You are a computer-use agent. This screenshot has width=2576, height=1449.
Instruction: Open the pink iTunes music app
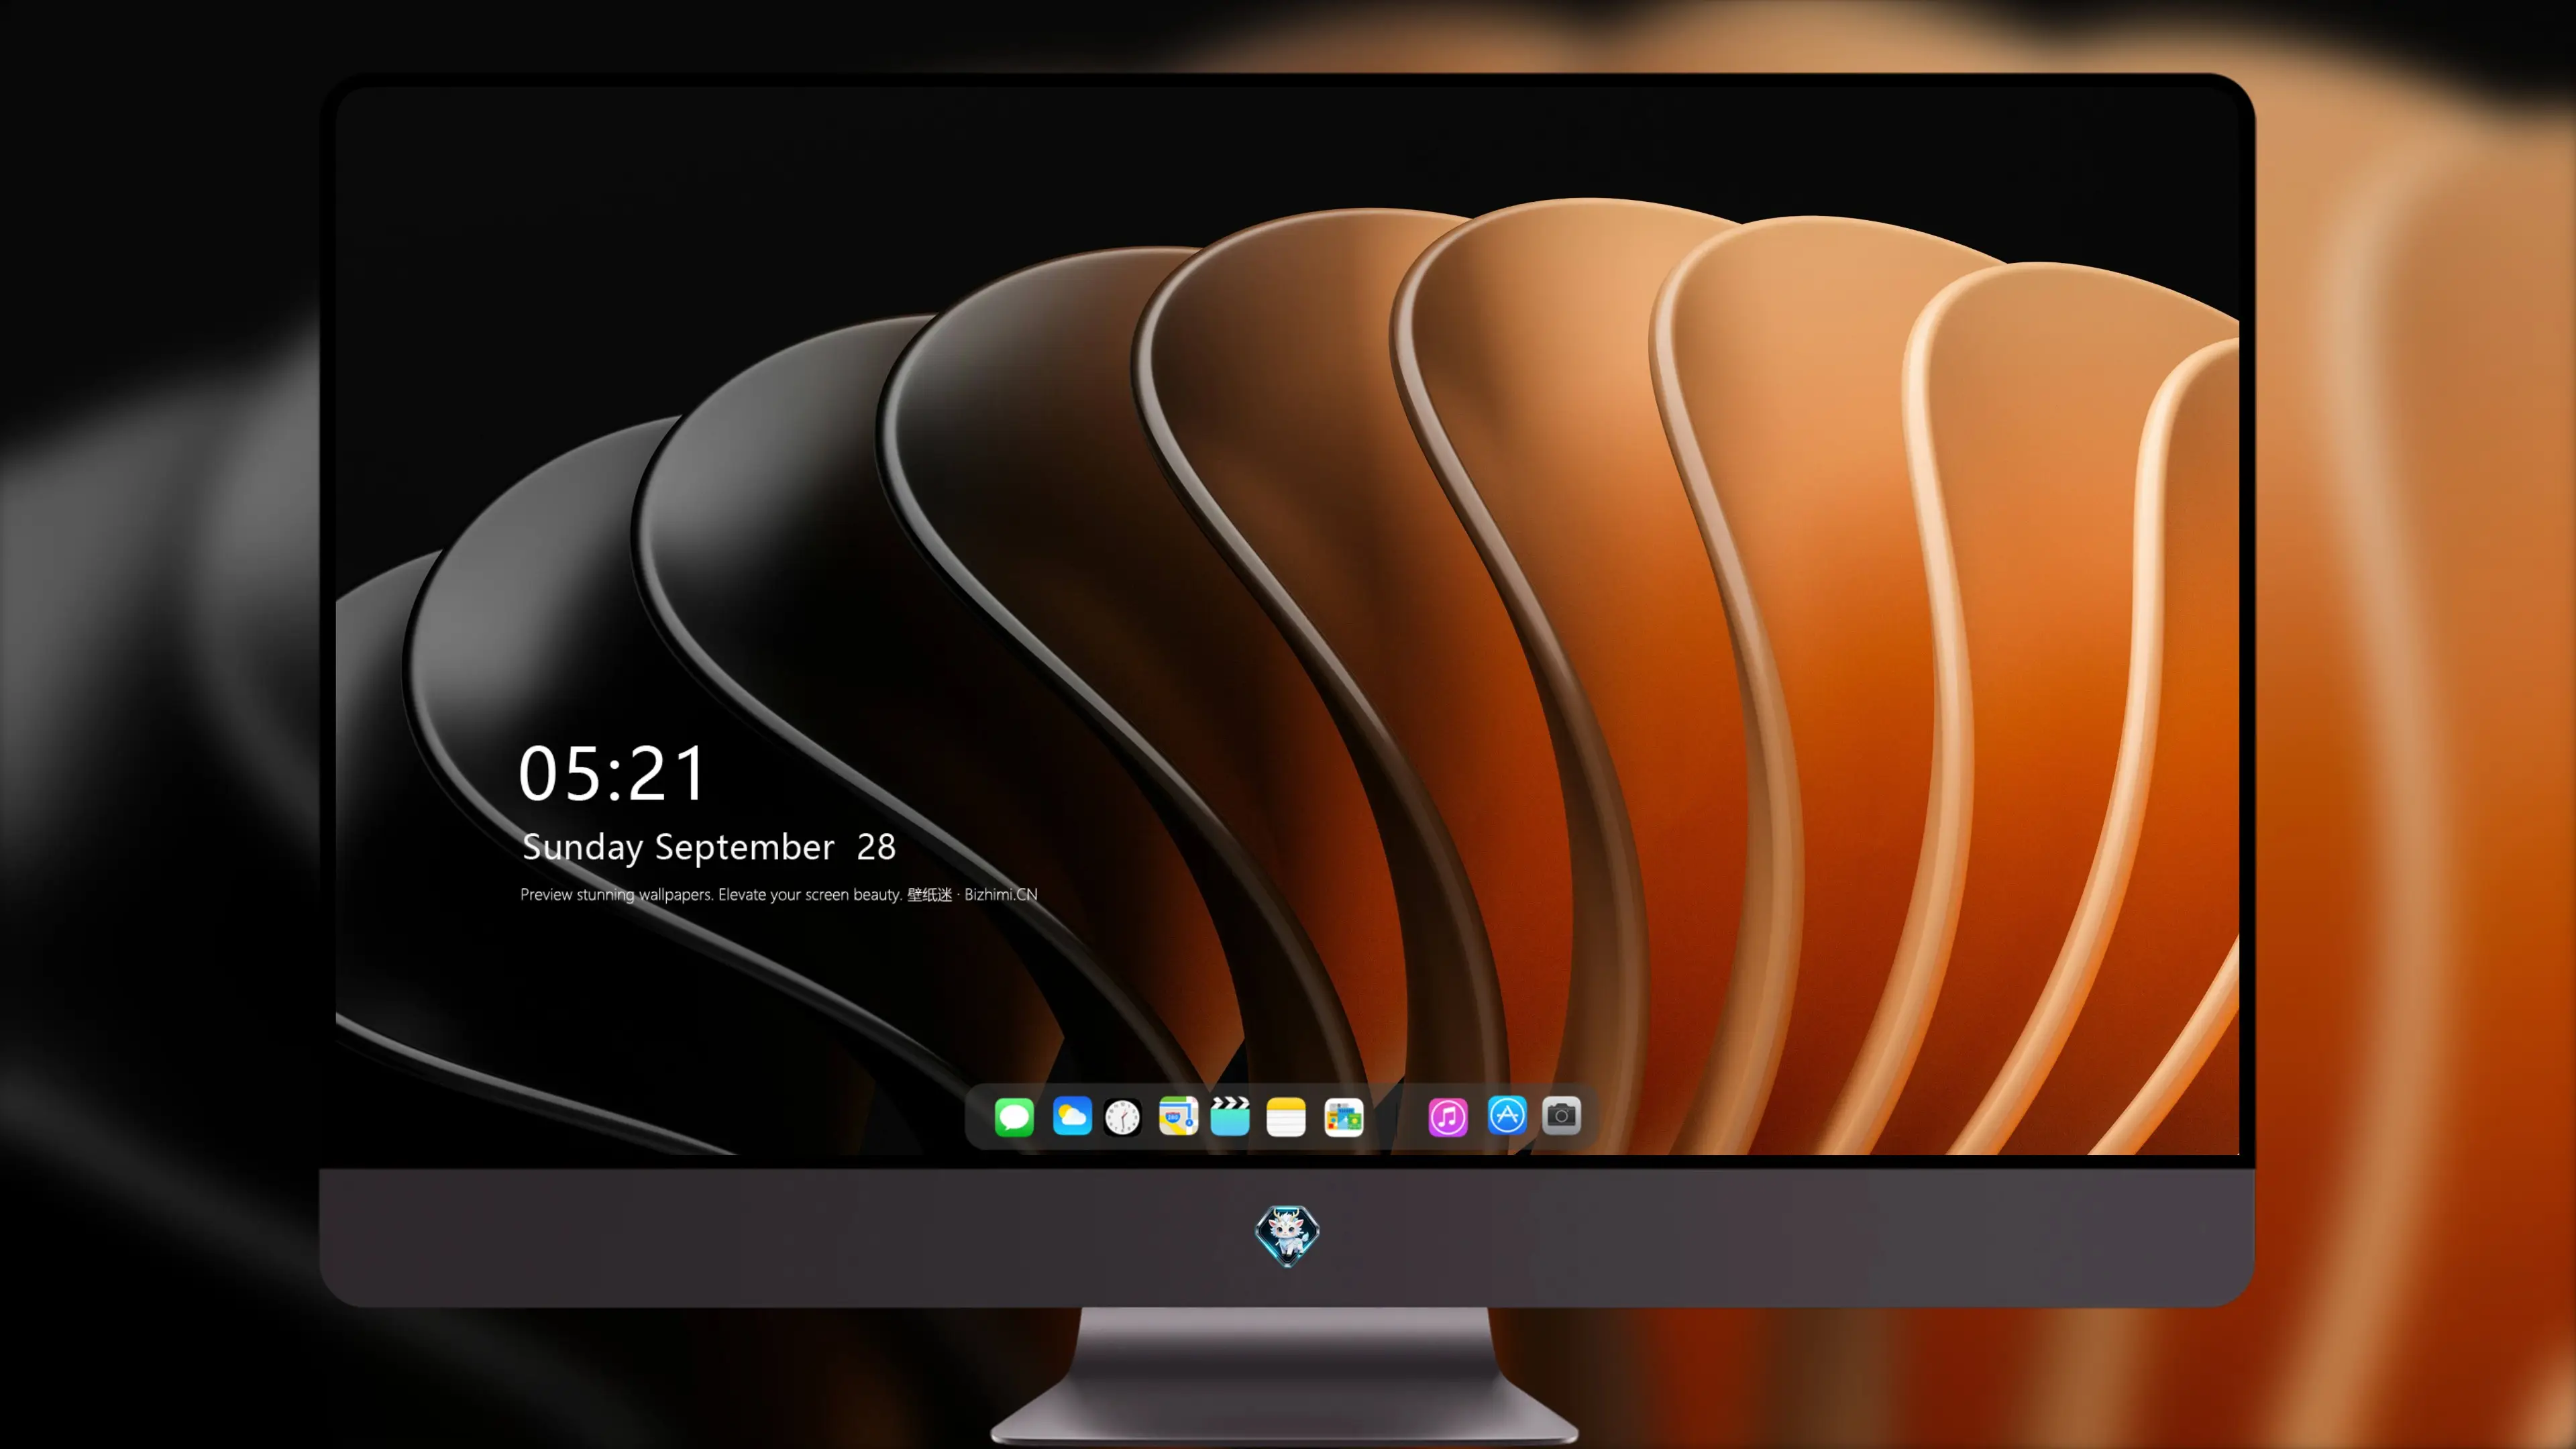click(1447, 1117)
